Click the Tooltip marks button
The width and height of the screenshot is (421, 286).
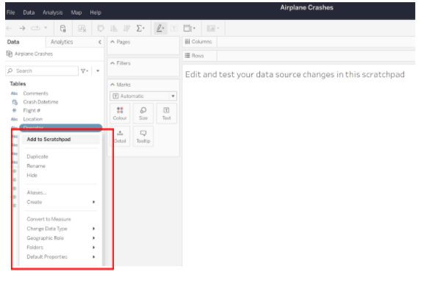pyautogui.click(x=143, y=137)
